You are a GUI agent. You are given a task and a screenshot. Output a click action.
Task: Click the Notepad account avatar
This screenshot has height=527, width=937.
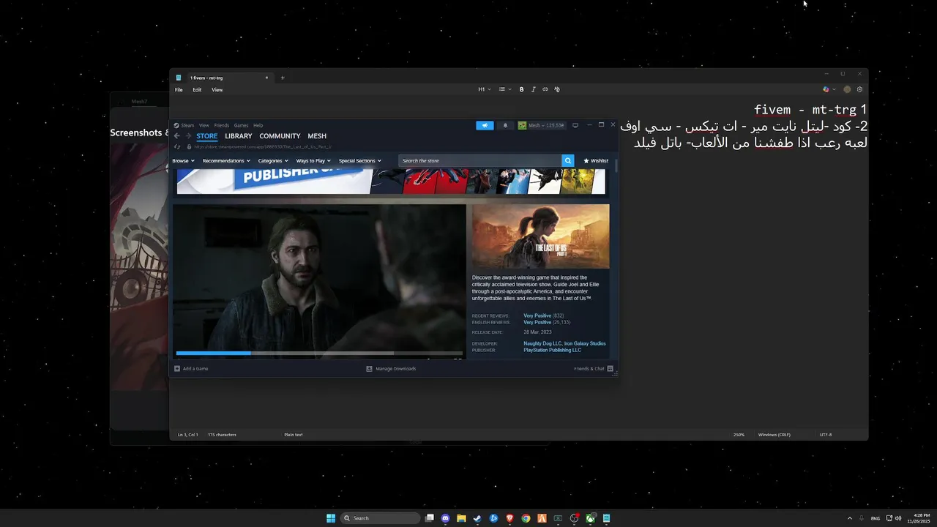click(847, 89)
